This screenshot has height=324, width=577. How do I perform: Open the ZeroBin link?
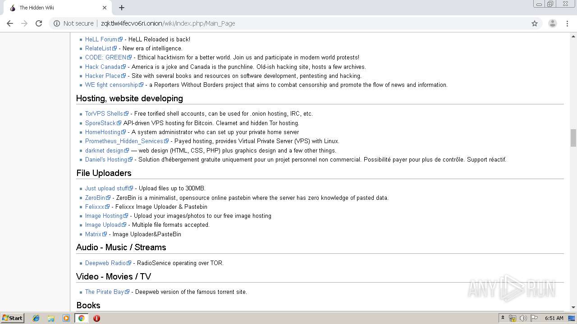coord(95,198)
